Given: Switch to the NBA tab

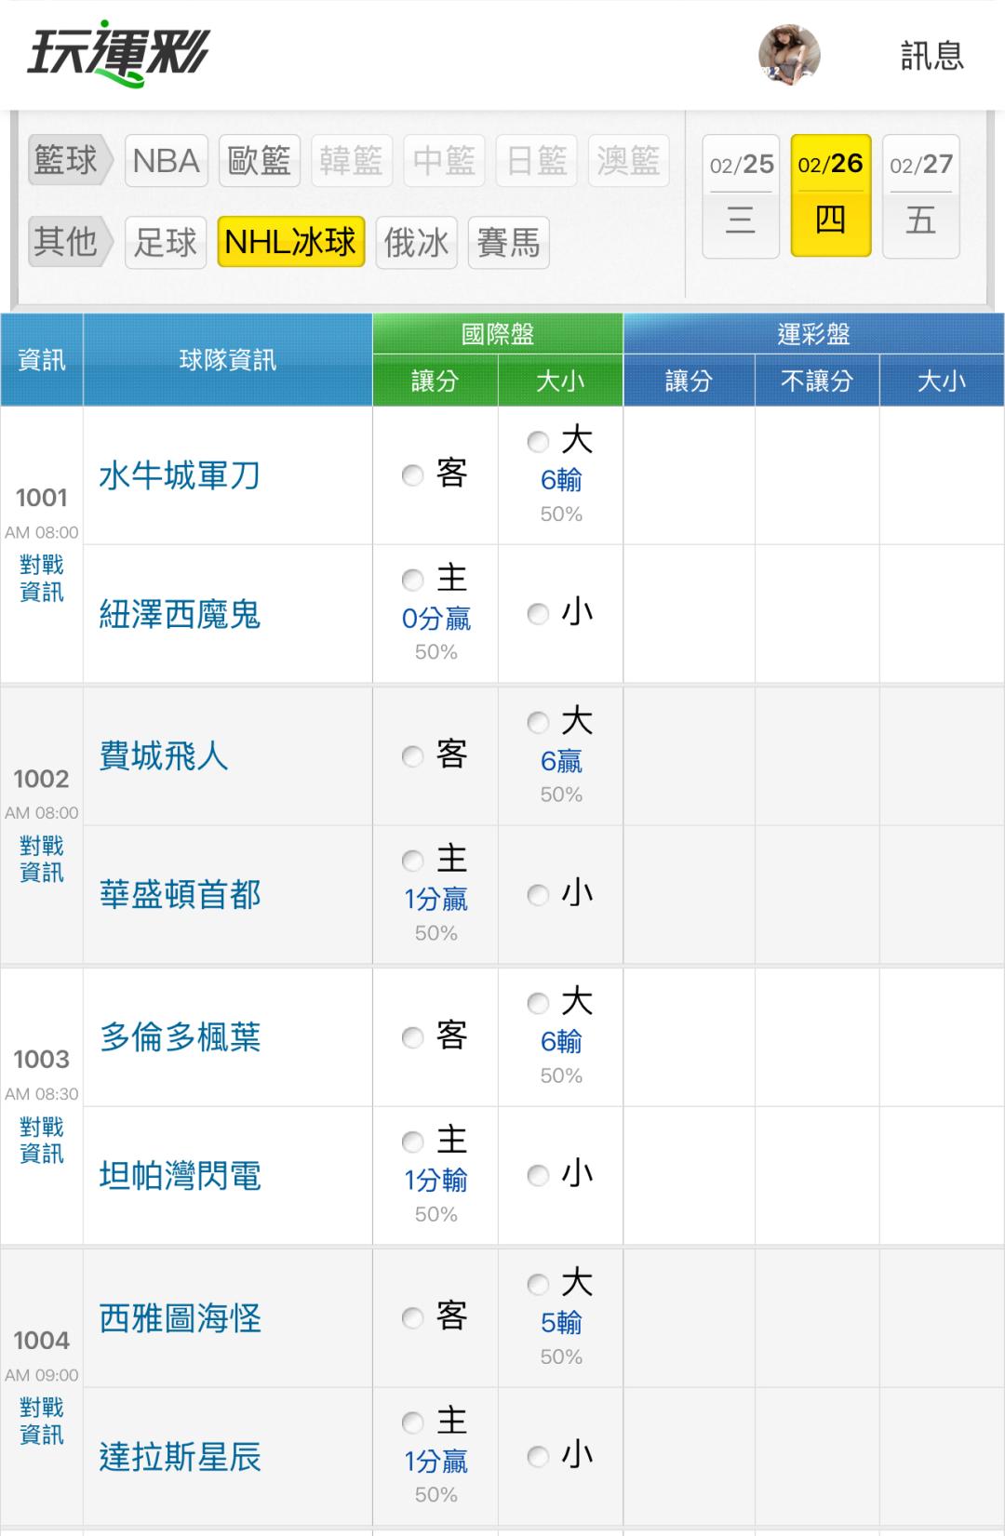Looking at the screenshot, I should pyautogui.click(x=167, y=161).
